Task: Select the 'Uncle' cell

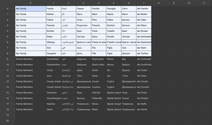Action: 54,70
